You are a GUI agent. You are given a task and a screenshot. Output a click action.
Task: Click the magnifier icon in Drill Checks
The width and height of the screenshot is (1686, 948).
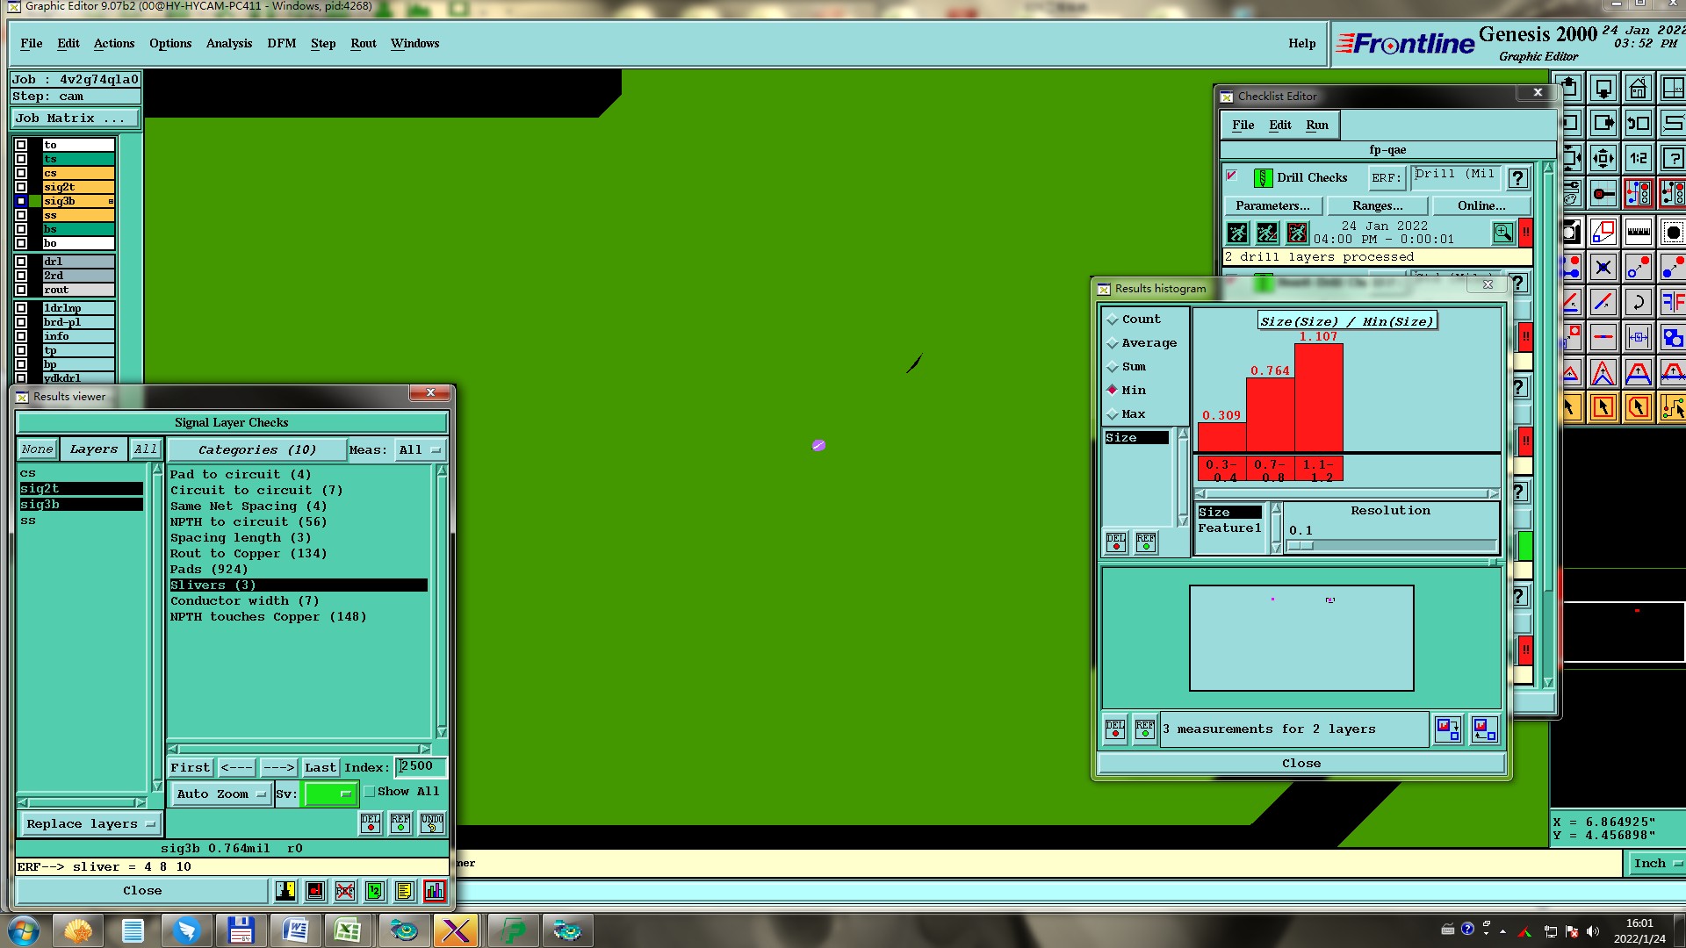[x=1502, y=233]
